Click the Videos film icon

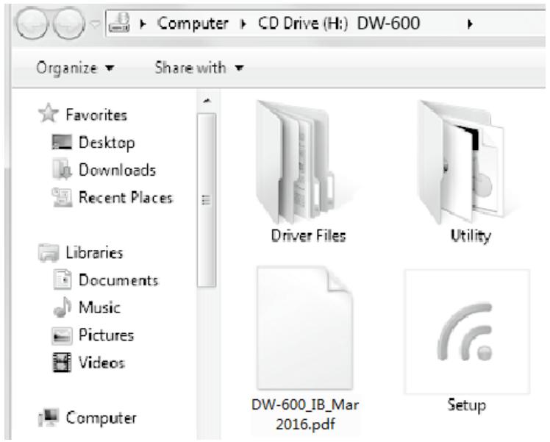(x=62, y=363)
